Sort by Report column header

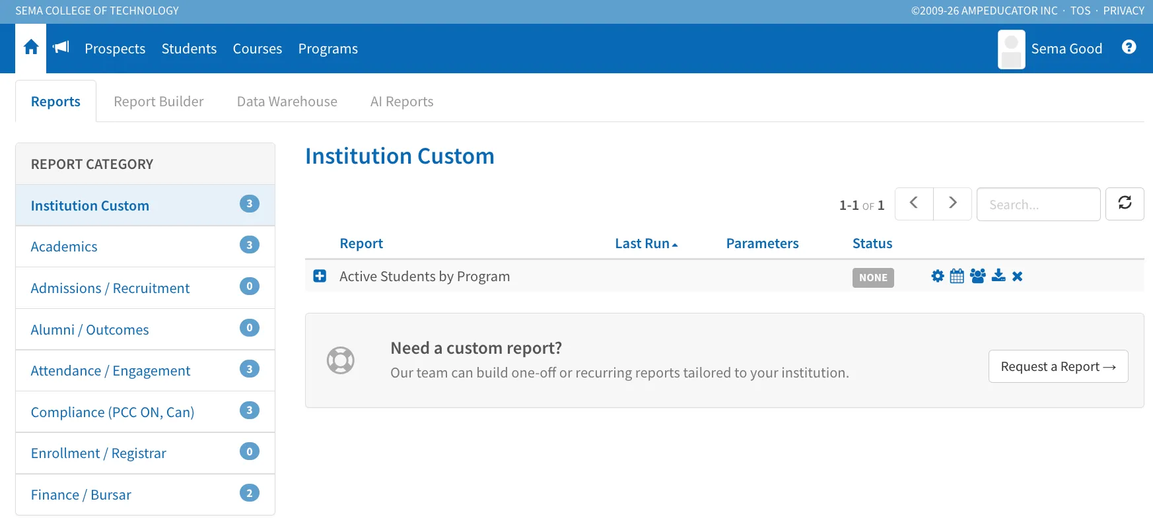(361, 244)
